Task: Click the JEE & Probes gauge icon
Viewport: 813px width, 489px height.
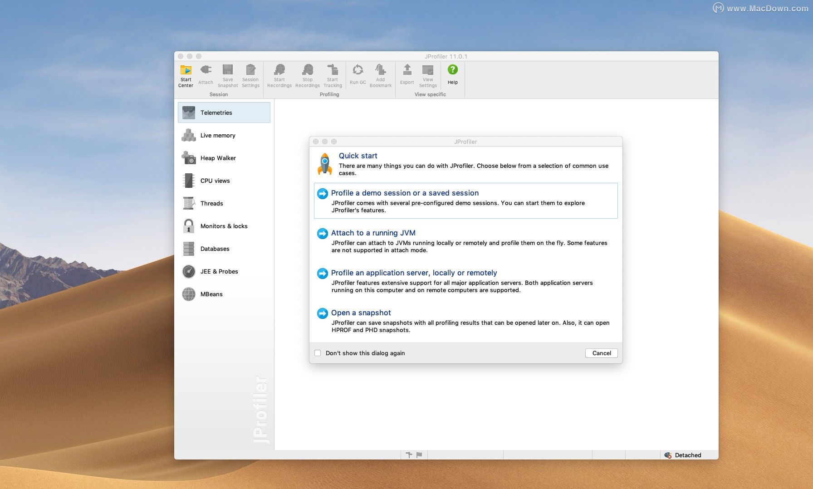Action: tap(189, 271)
